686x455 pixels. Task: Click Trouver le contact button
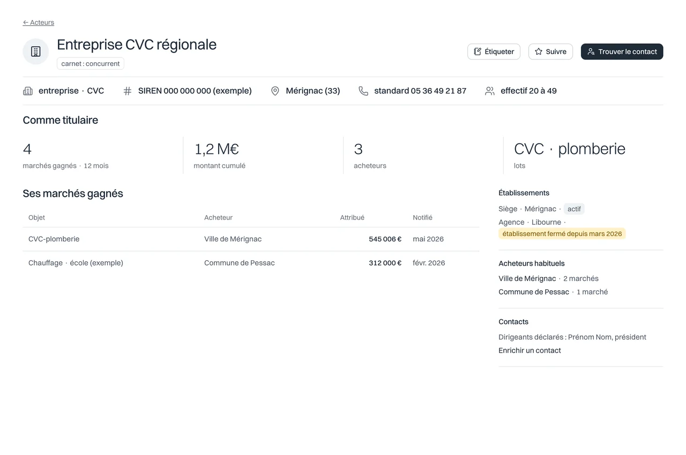tap(622, 52)
